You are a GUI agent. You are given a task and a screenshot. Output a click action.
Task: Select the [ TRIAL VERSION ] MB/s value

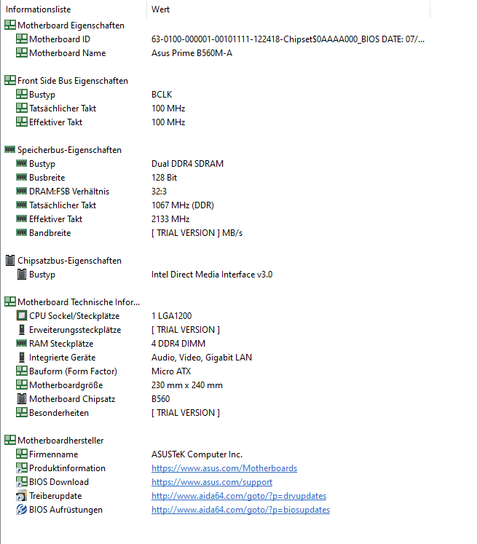197,233
